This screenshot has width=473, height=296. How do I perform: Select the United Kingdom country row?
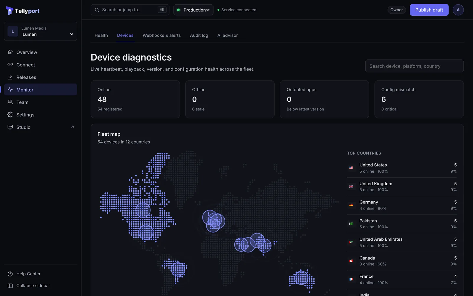(x=402, y=186)
